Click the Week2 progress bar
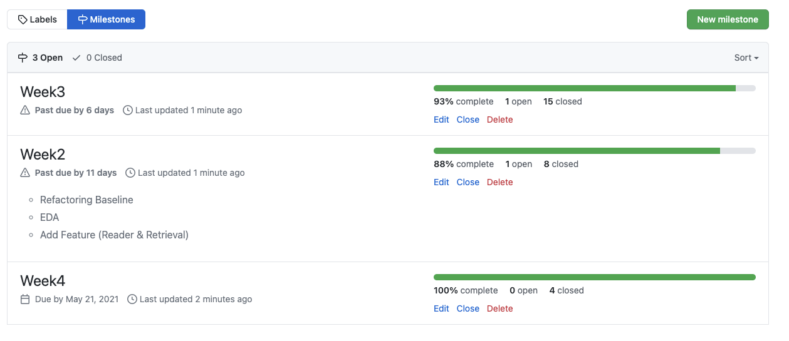This screenshot has width=789, height=341. (594, 151)
